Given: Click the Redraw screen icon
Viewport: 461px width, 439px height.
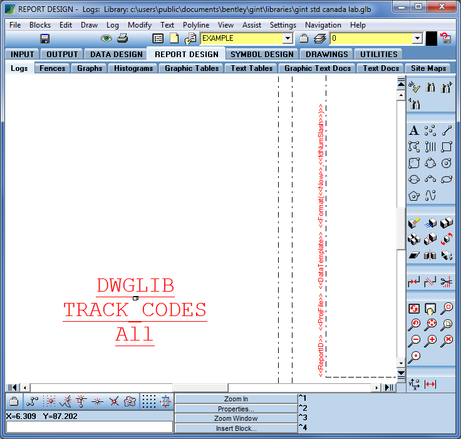Looking at the screenshot, I should 414,309.
